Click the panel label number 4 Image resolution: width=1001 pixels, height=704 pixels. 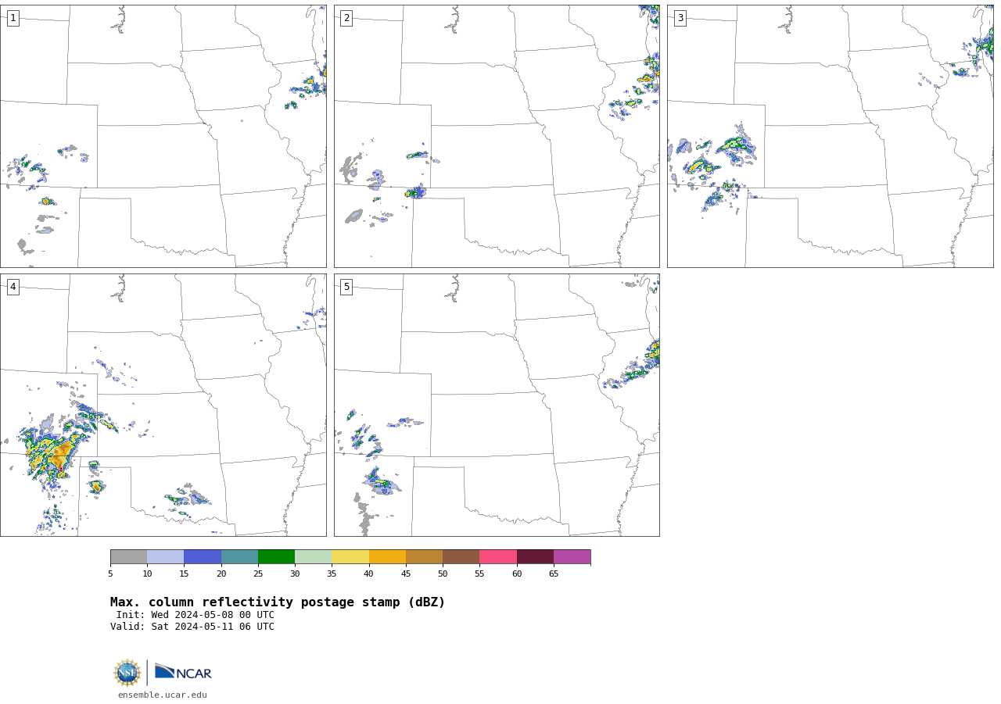13,287
